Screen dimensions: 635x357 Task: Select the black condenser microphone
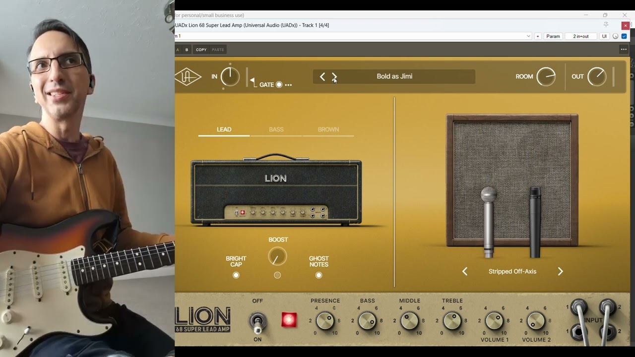coord(535,221)
